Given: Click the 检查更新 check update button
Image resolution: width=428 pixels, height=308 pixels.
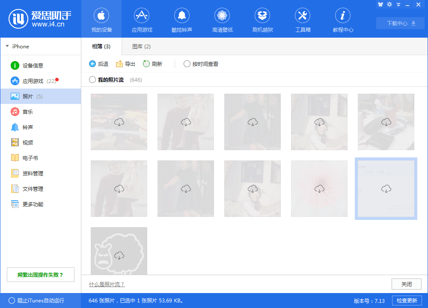Looking at the screenshot, I should point(407,301).
